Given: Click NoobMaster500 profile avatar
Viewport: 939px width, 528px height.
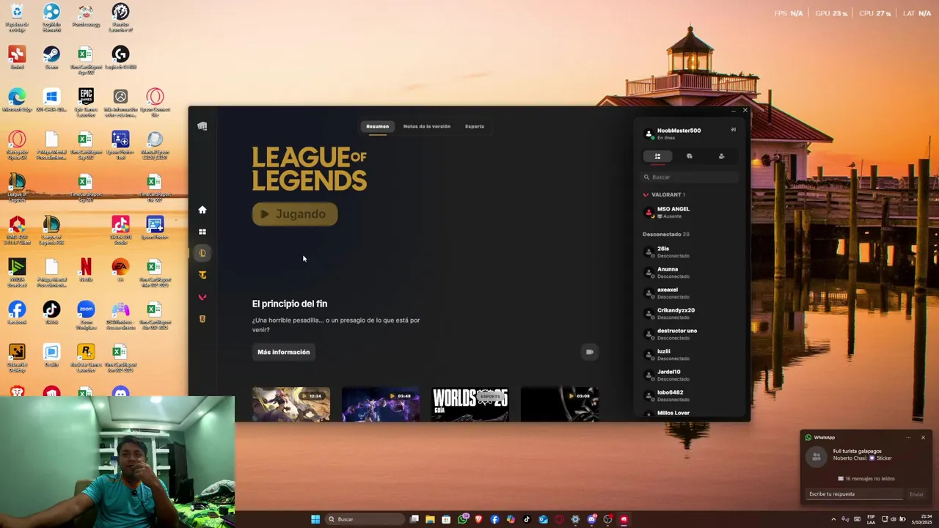Looking at the screenshot, I should (648, 133).
